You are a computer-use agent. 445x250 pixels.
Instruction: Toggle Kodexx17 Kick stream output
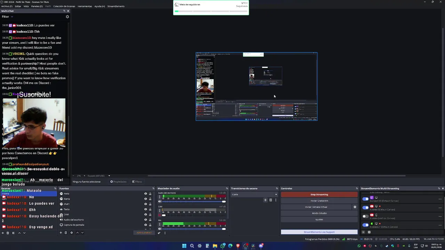[365, 225]
